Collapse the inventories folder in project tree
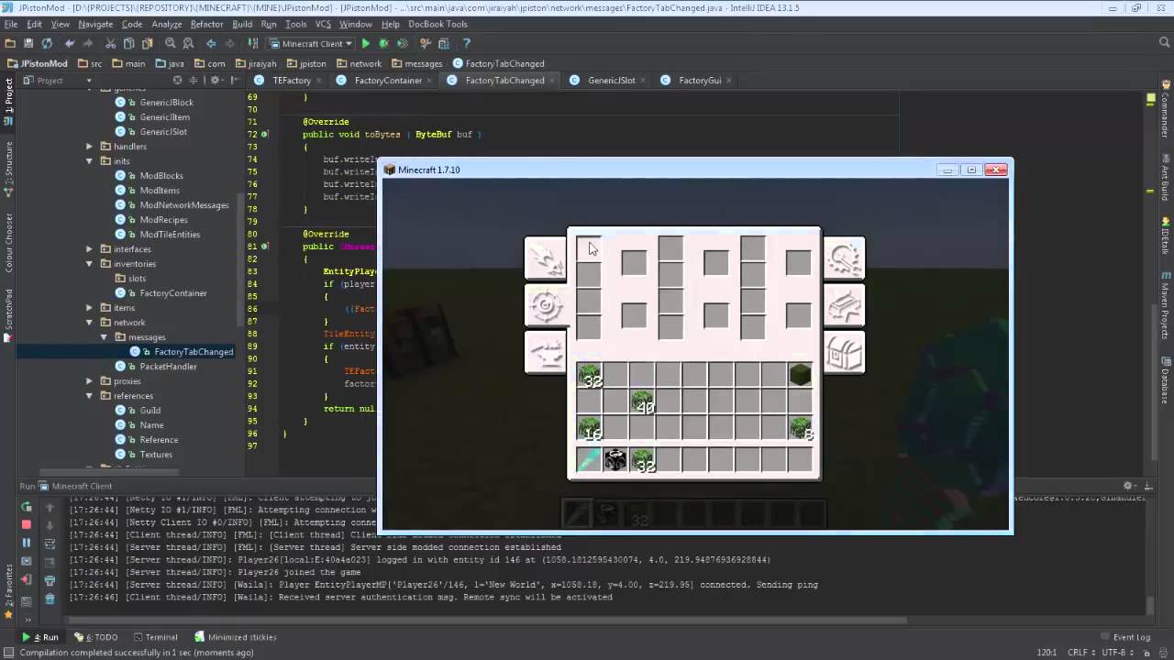The image size is (1174, 660). pos(90,264)
